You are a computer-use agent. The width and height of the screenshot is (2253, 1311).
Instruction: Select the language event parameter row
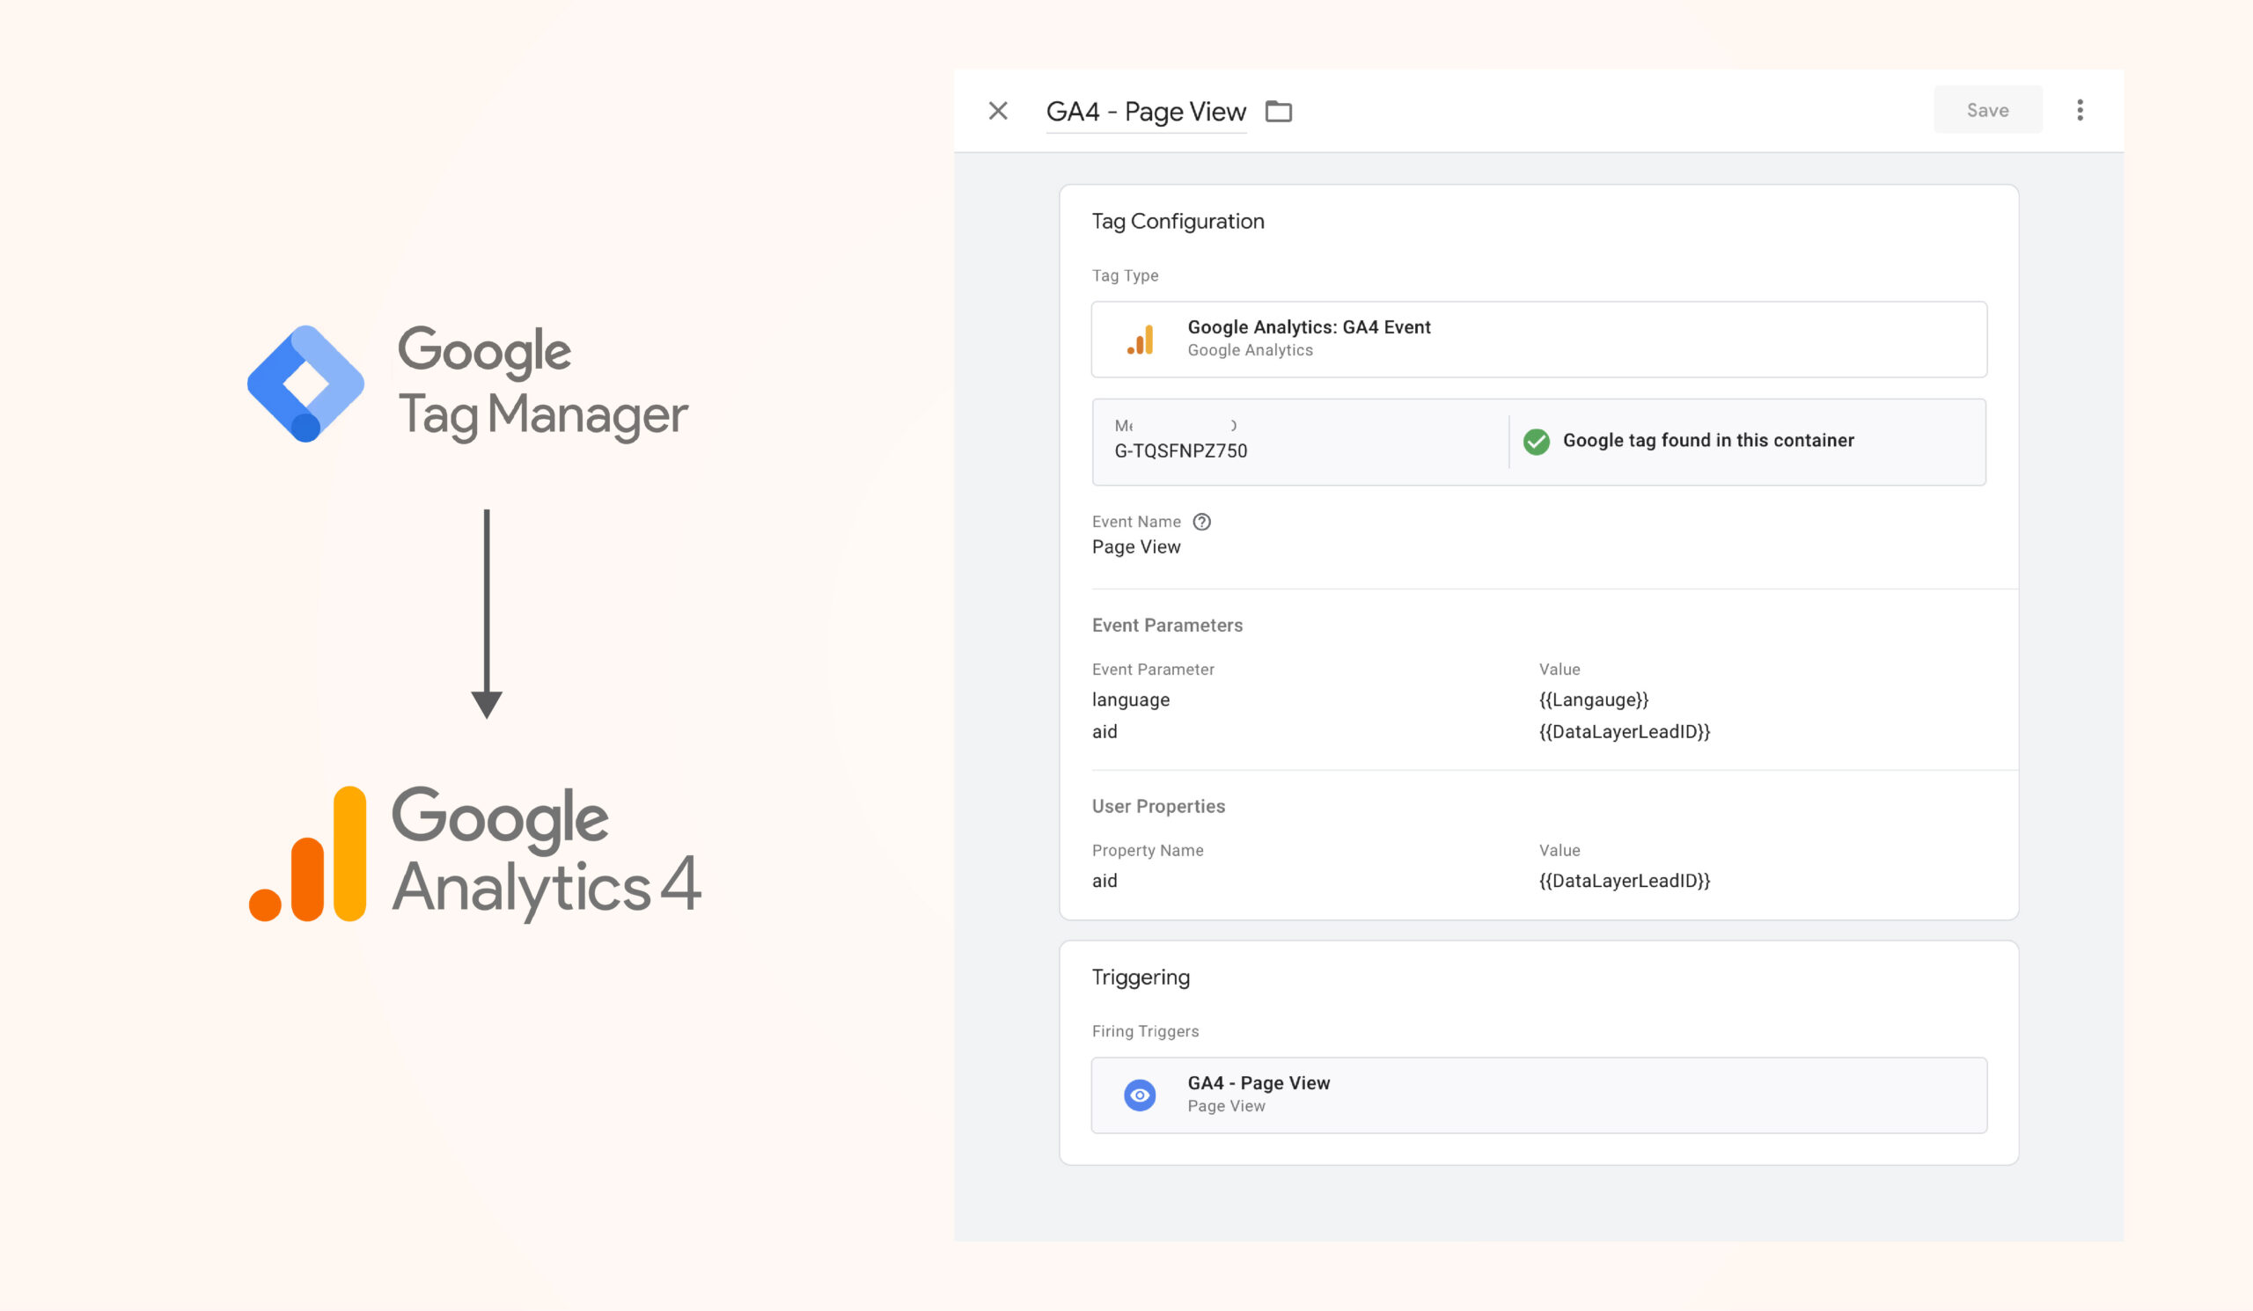tap(1130, 699)
